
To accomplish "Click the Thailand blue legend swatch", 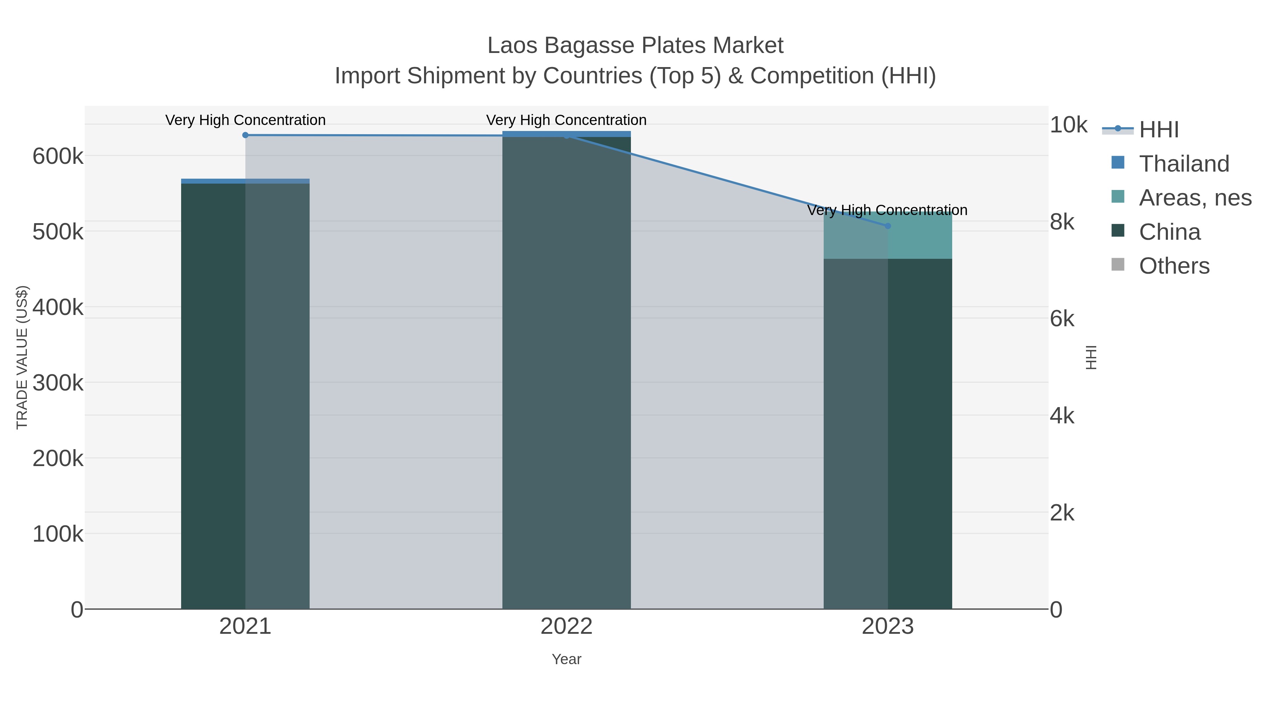I will pyautogui.click(x=1117, y=162).
